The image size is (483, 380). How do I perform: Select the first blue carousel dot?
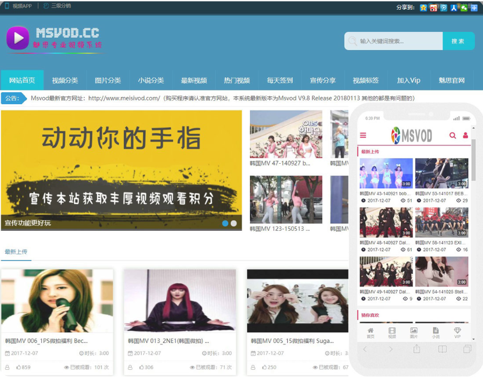[x=225, y=223]
